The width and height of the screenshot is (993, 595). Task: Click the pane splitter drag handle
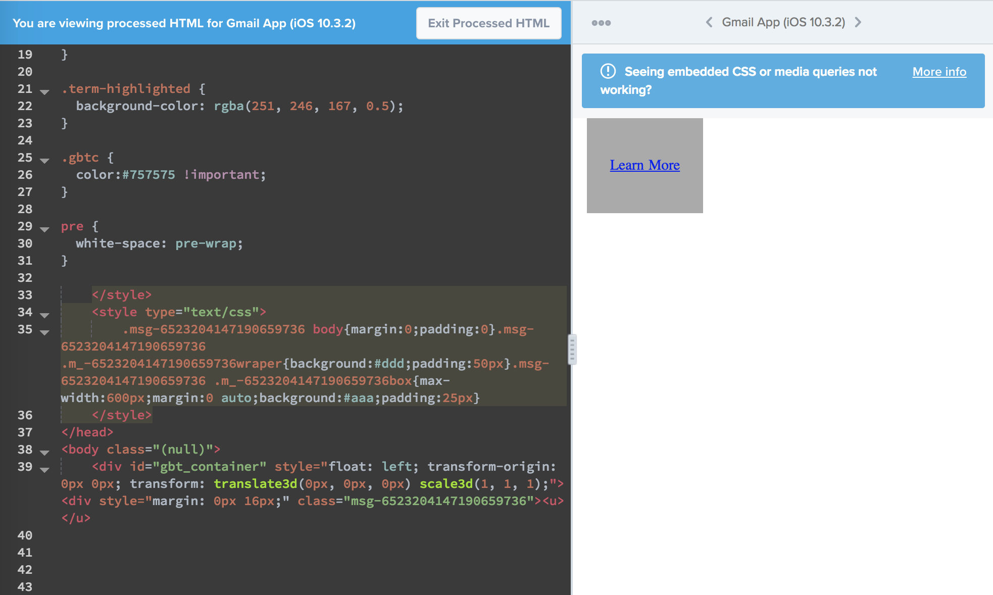tap(572, 349)
